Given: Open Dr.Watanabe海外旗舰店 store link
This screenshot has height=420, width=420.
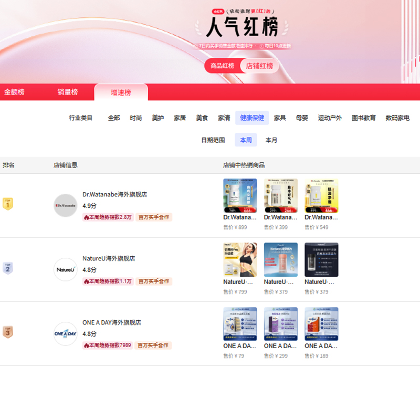Looking at the screenshot, I should pyautogui.click(x=114, y=194).
